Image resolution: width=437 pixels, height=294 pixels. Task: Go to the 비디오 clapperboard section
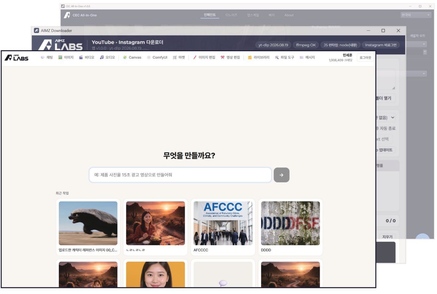click(87, 57)
